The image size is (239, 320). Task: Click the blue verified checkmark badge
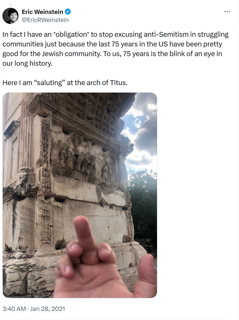click(68, 12)
